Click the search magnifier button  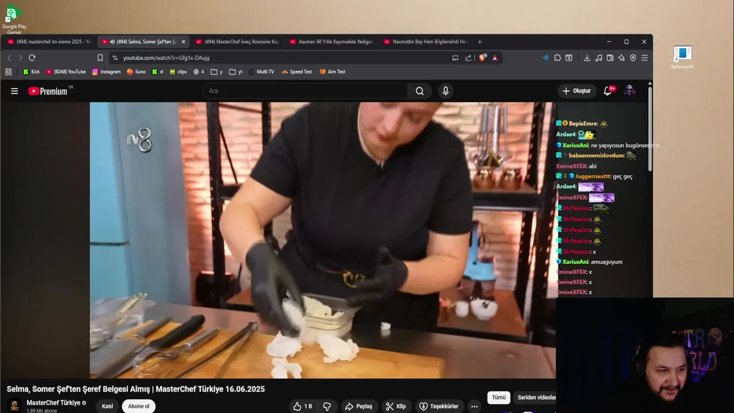(420, 91)
